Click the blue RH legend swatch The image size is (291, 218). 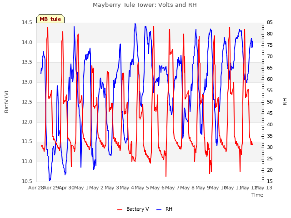pyautogui.click(x=159, y=210)
